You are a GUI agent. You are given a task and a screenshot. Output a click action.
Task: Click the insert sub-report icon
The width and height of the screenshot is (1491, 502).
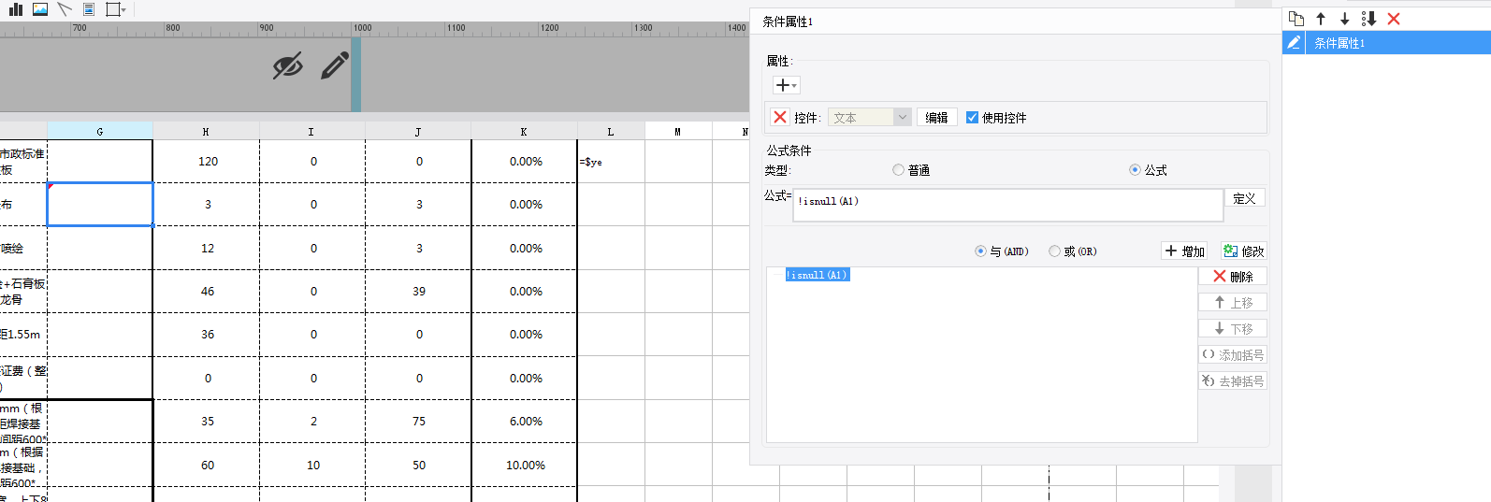[x=89, y=9]
